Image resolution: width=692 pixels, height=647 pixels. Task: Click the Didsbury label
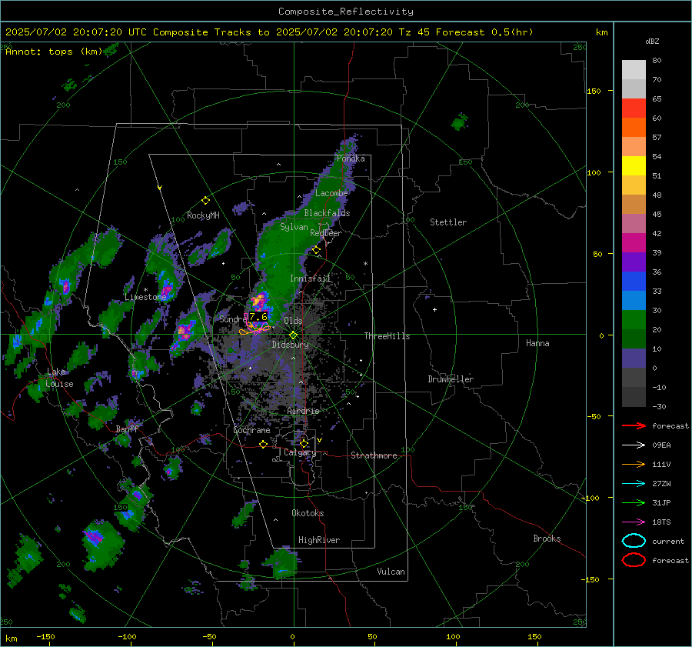click(291, 345)
